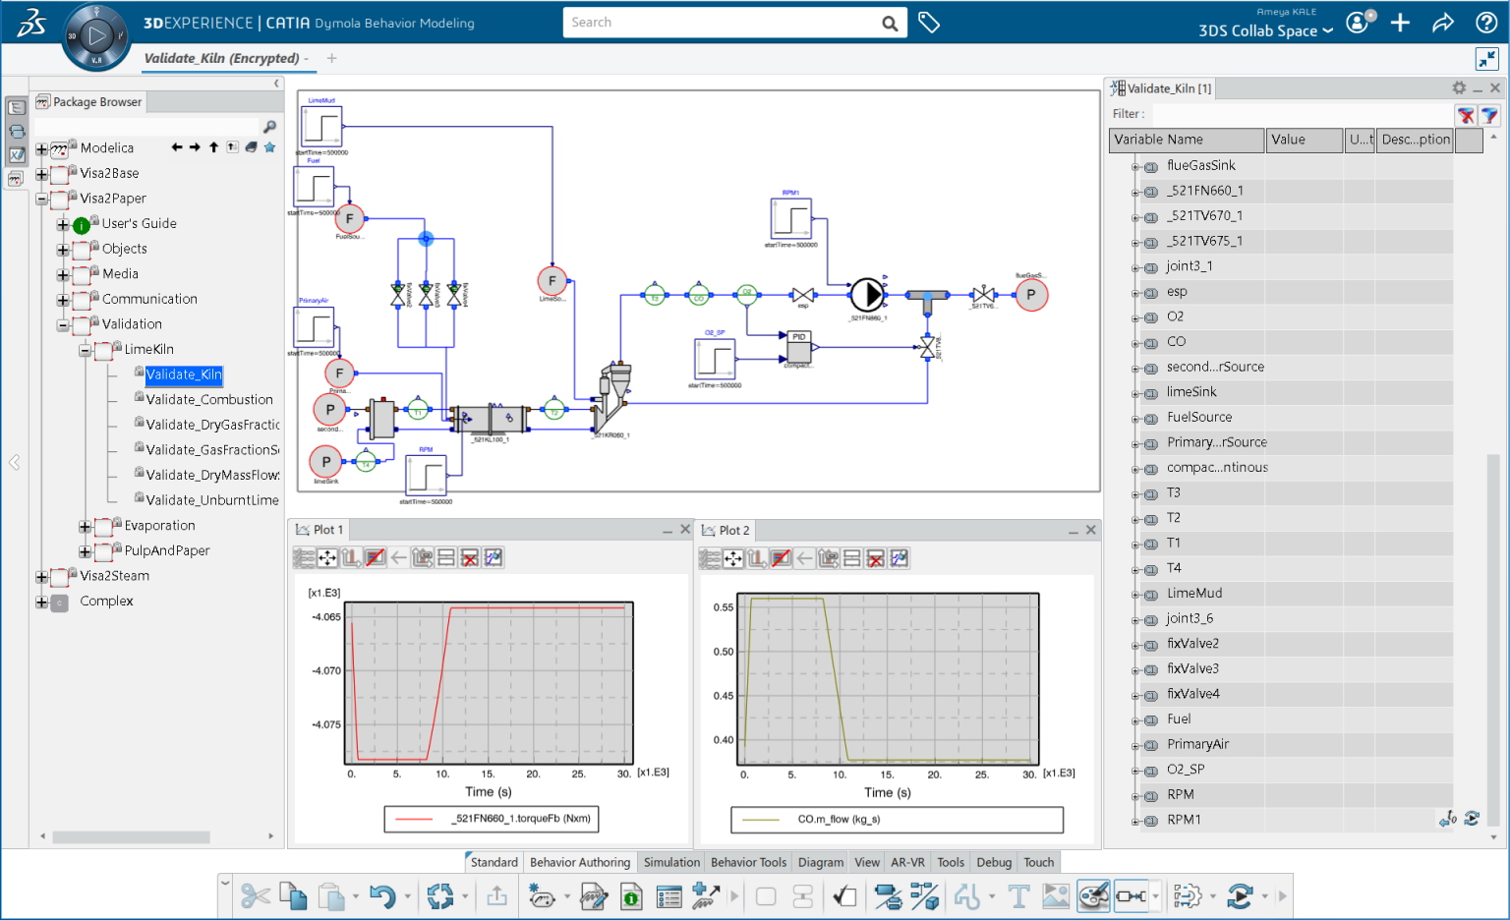1510x920 pixels.
Task: Click the Undo arrow in bottom toolbar
Action: click(x=381, y=895)
